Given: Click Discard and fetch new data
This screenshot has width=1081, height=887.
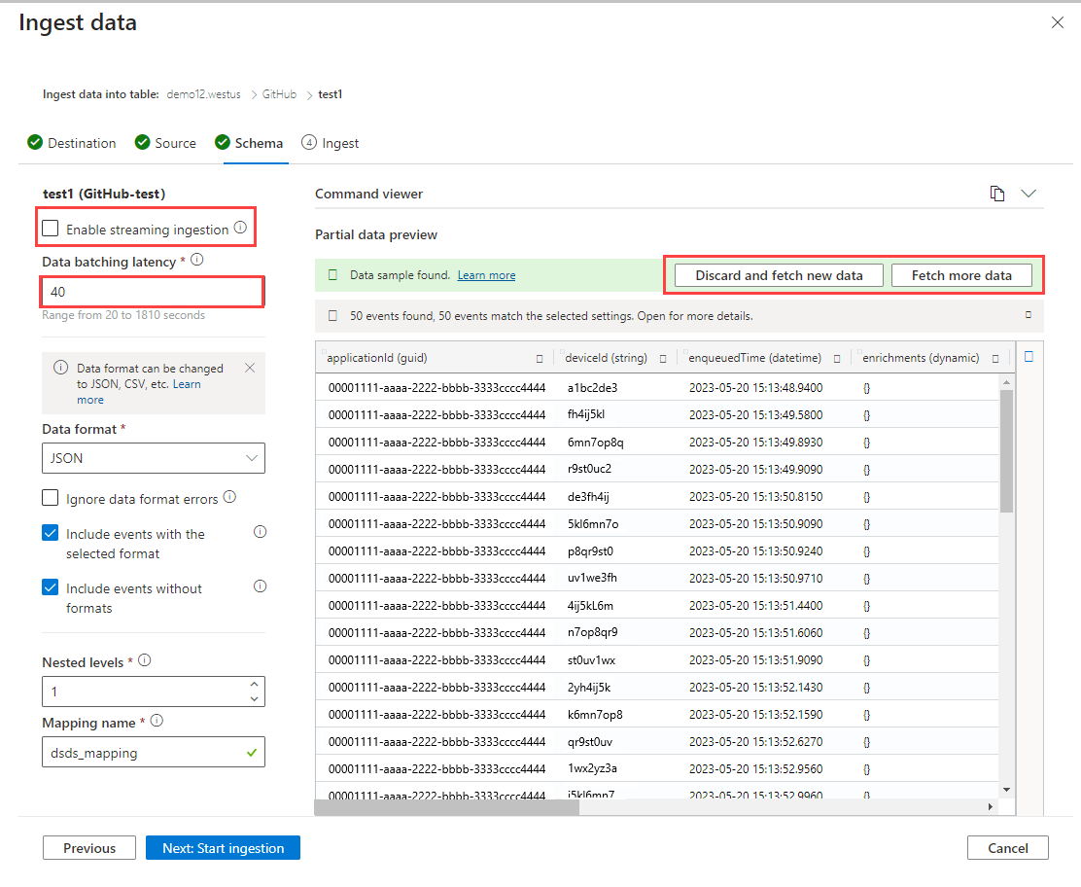Looking at the screenshot, I should (779, 275).
